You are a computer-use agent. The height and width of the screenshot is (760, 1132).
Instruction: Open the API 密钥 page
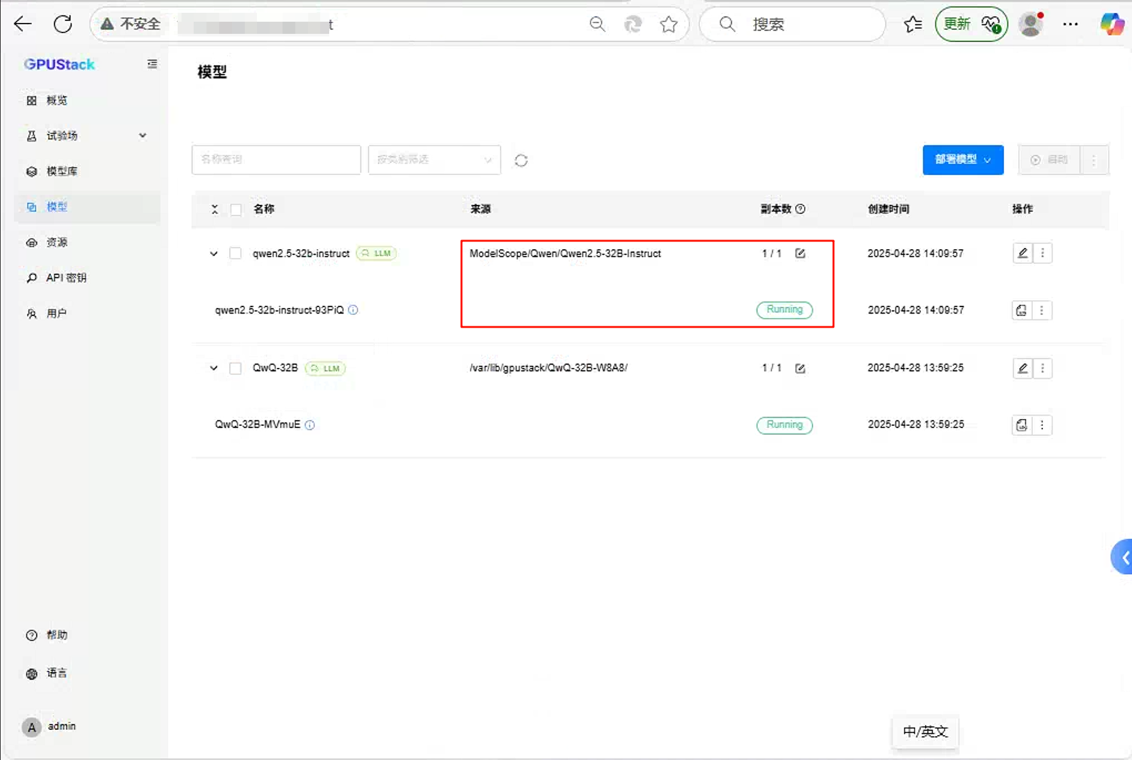(87, 278)
